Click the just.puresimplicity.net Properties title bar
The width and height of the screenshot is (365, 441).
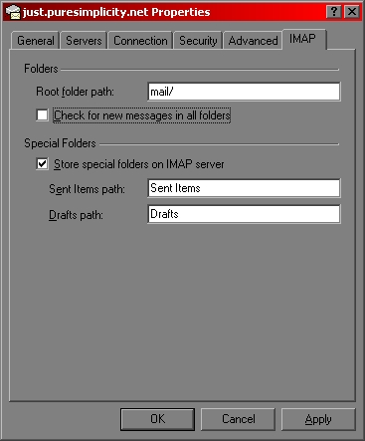166,12
